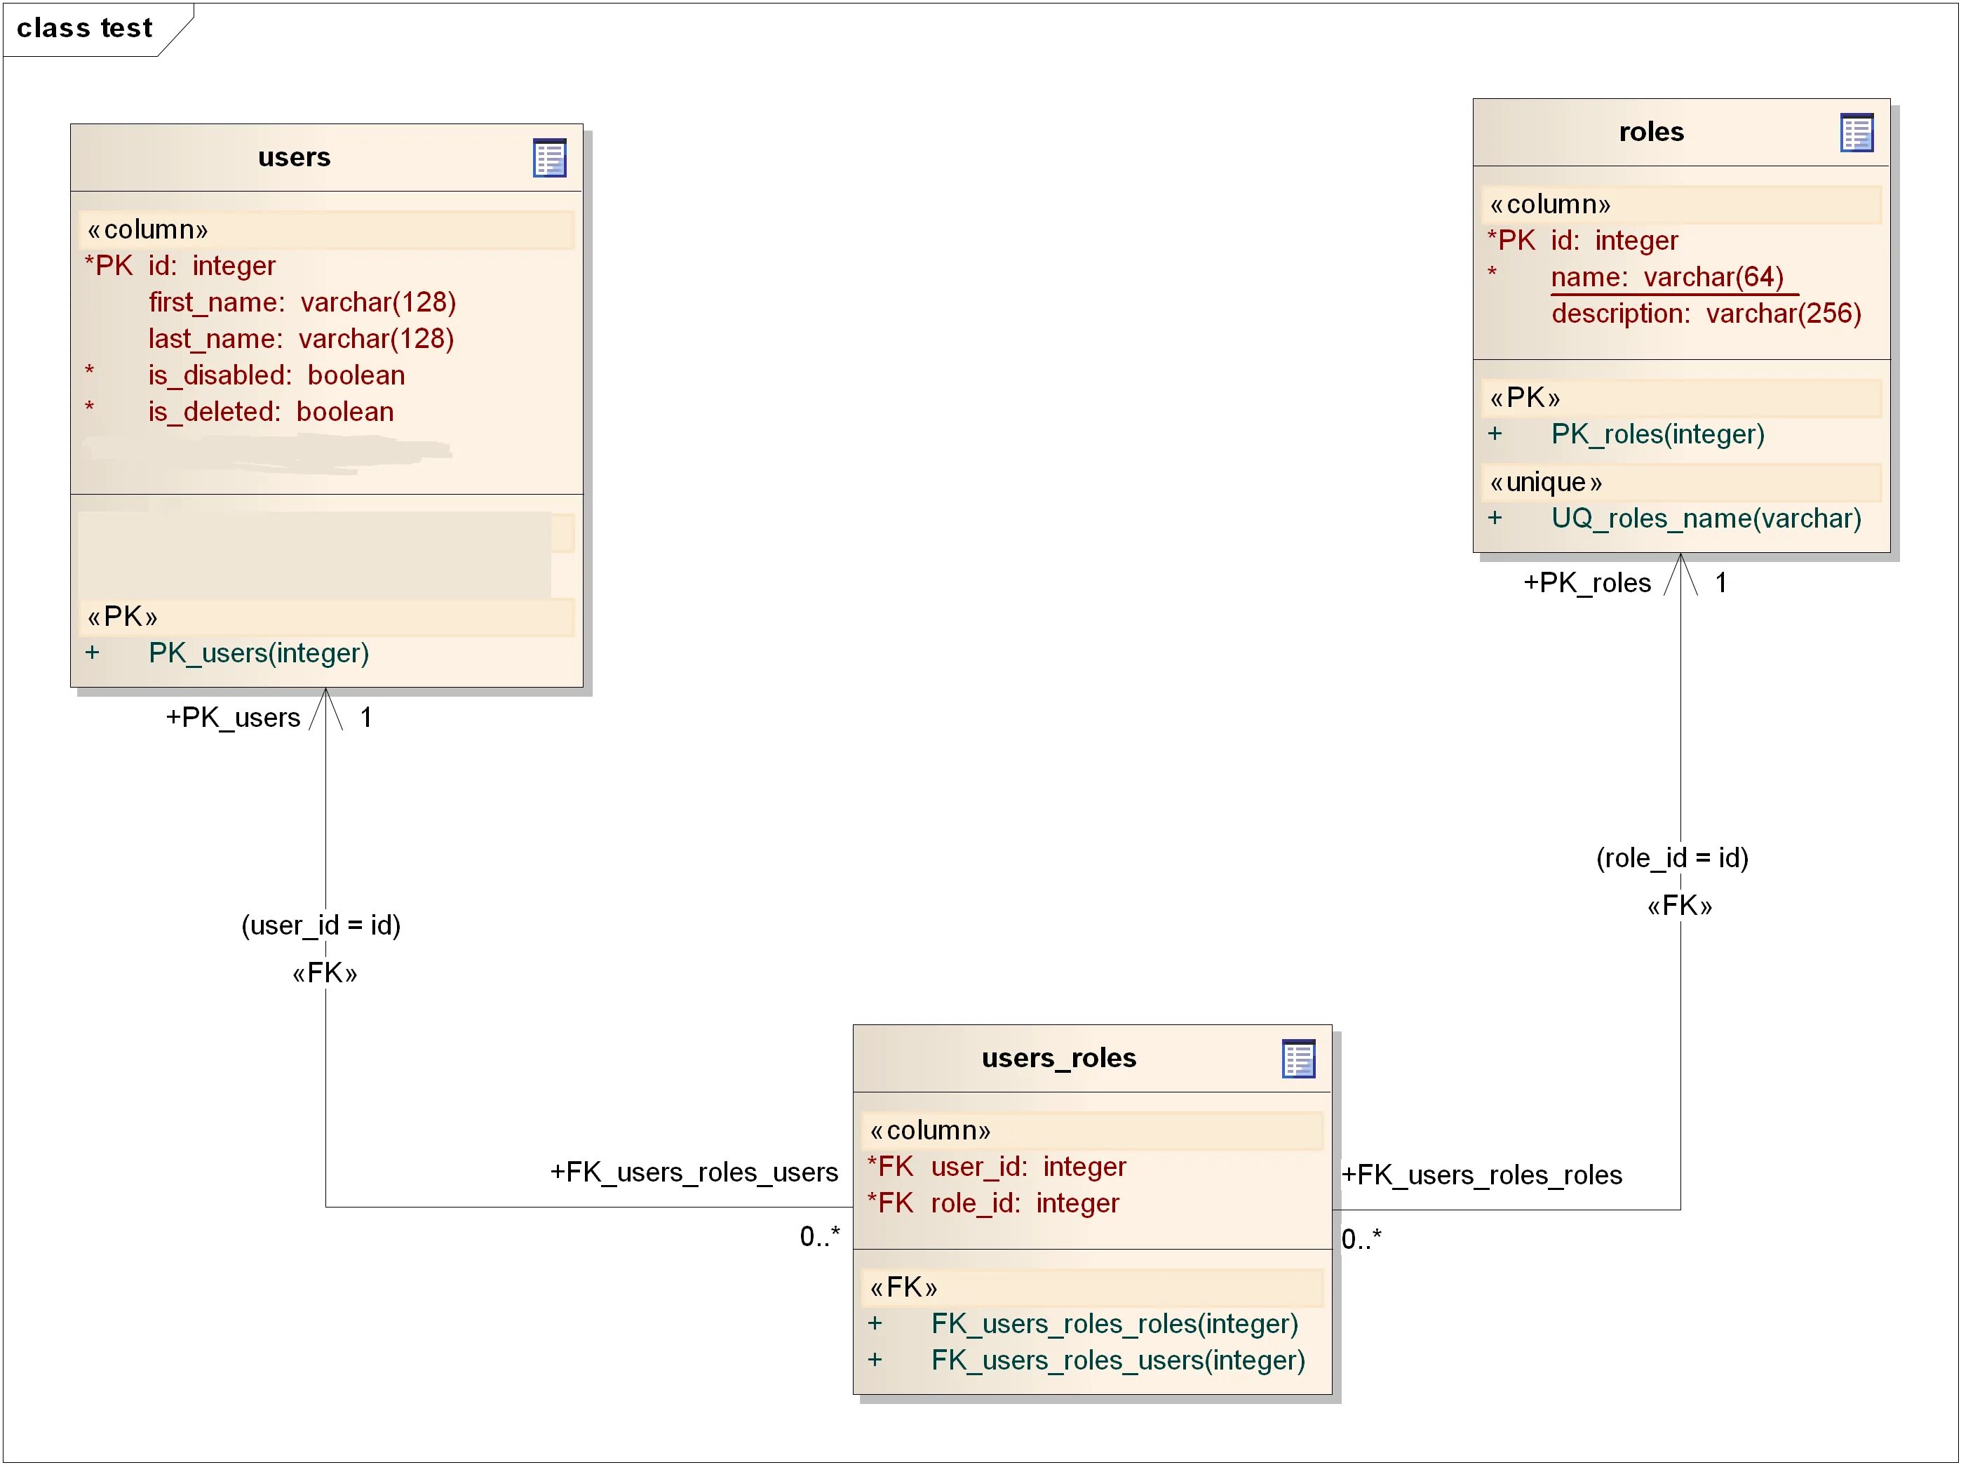Select the users table title
The image size is (1961, 1465).
[293, 158]
